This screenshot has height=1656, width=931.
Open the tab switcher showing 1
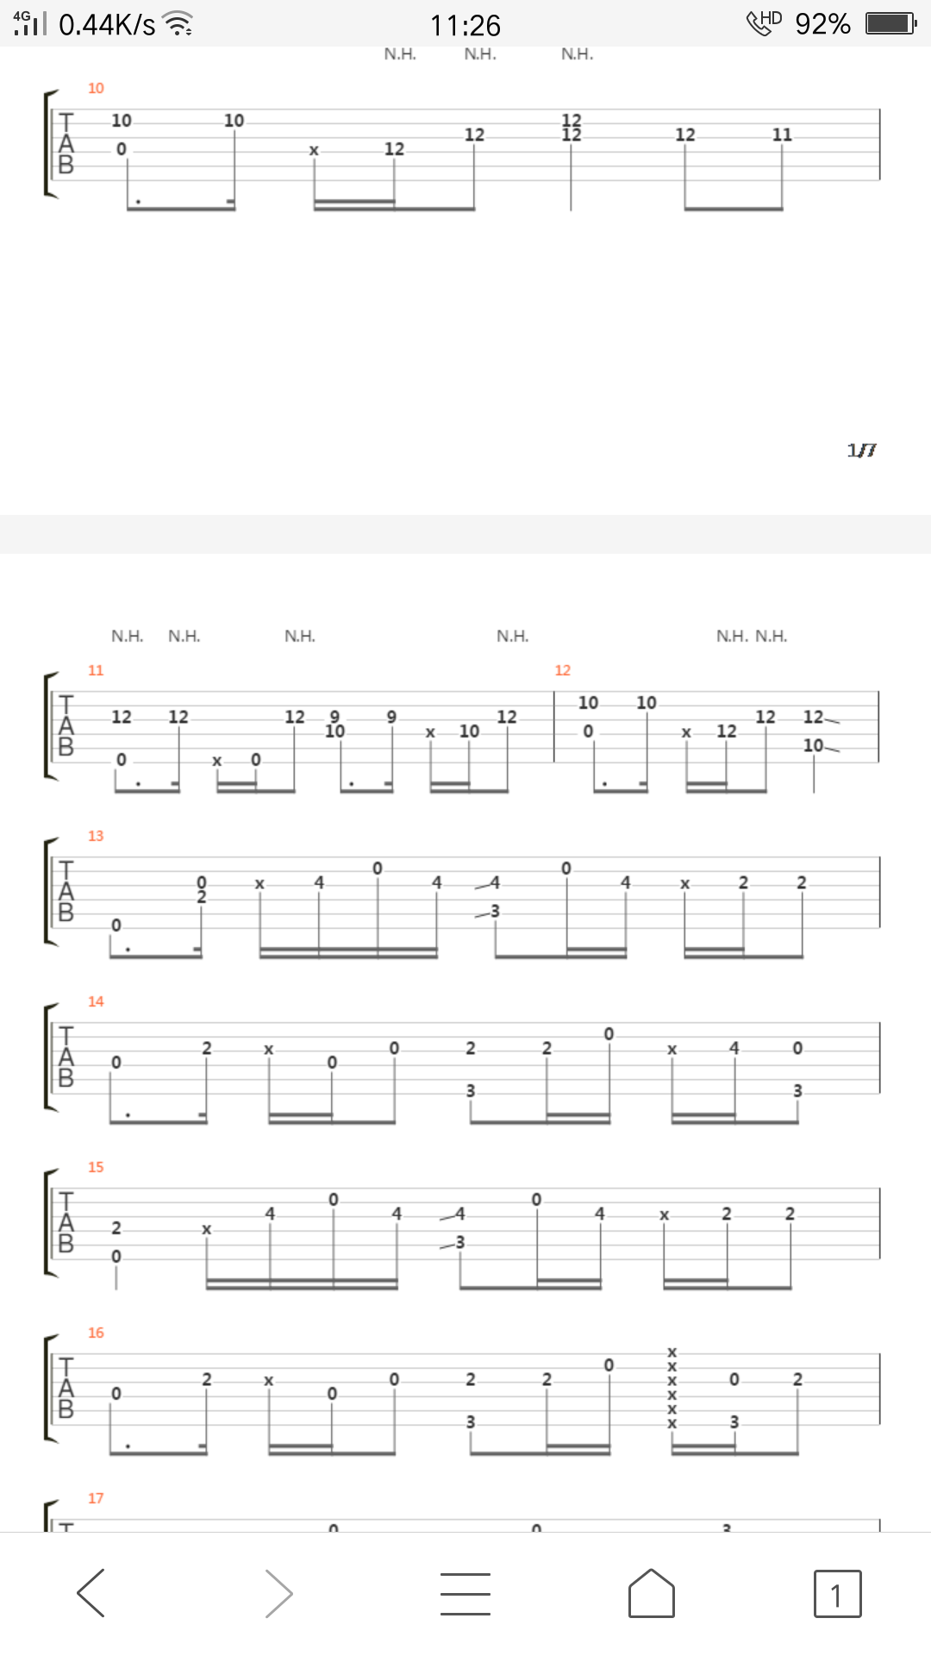click(837, 1593)
